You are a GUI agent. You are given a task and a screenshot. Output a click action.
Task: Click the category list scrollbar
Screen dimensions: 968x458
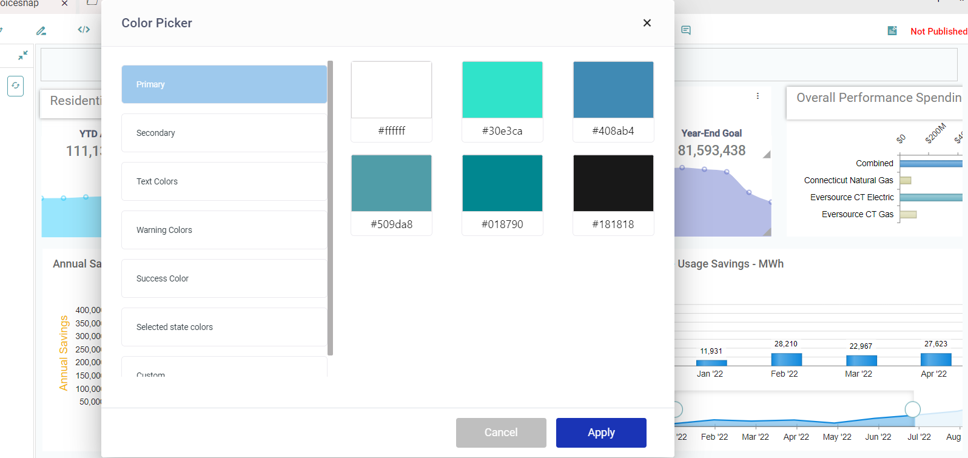click(x=330, y=207)
